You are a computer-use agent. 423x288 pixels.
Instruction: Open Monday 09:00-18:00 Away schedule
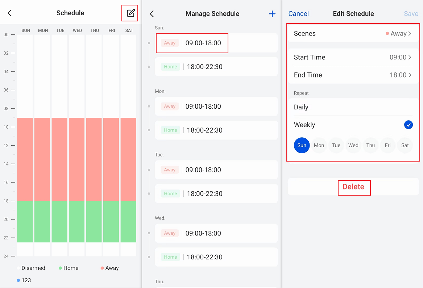click(216, 107)
